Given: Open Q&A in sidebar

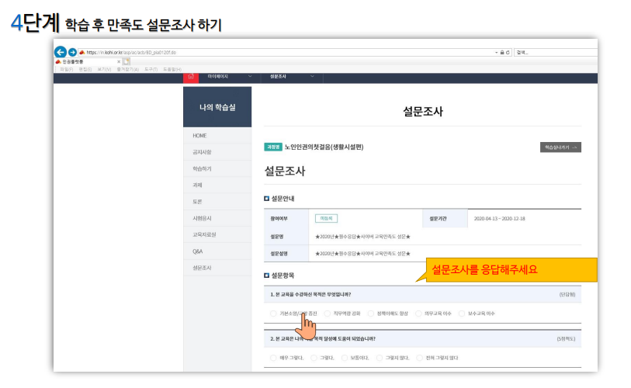Looking at the screenshot, I should point(217,251).
